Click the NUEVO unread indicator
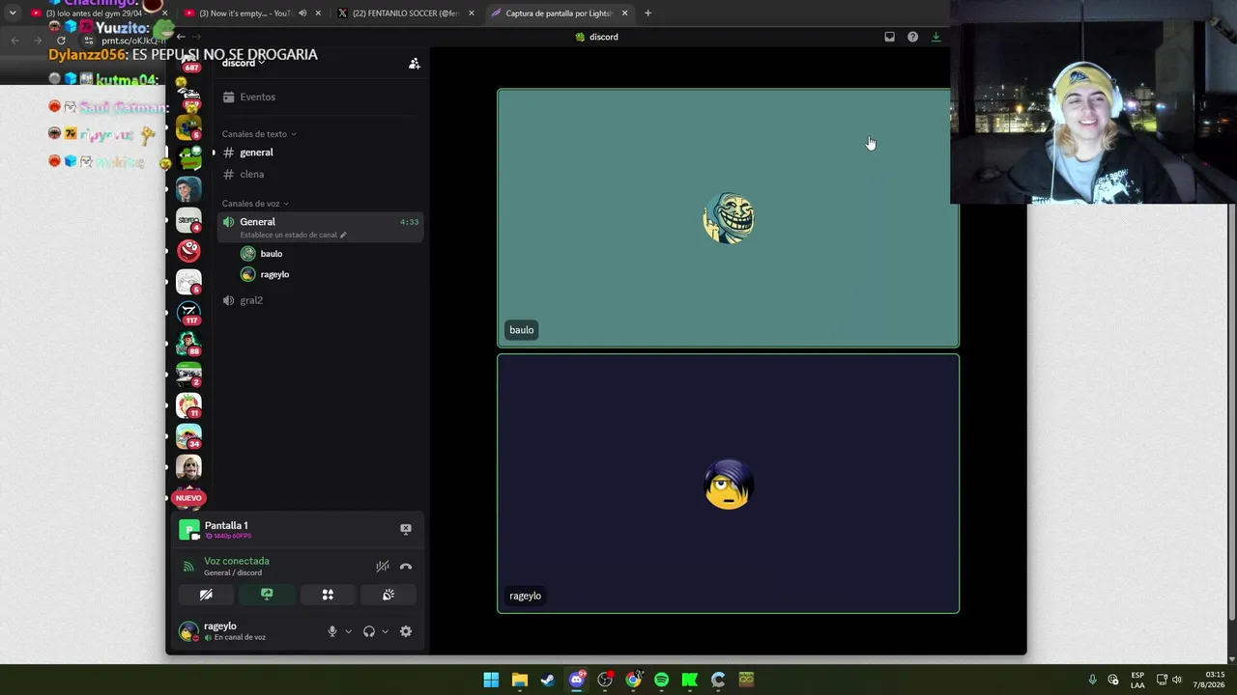 pos(188,498)
